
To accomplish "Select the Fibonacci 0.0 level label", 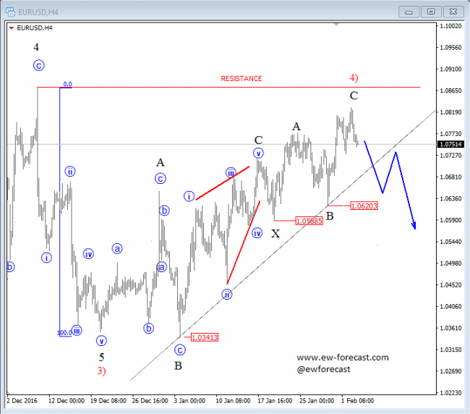I will click(67, 84).
